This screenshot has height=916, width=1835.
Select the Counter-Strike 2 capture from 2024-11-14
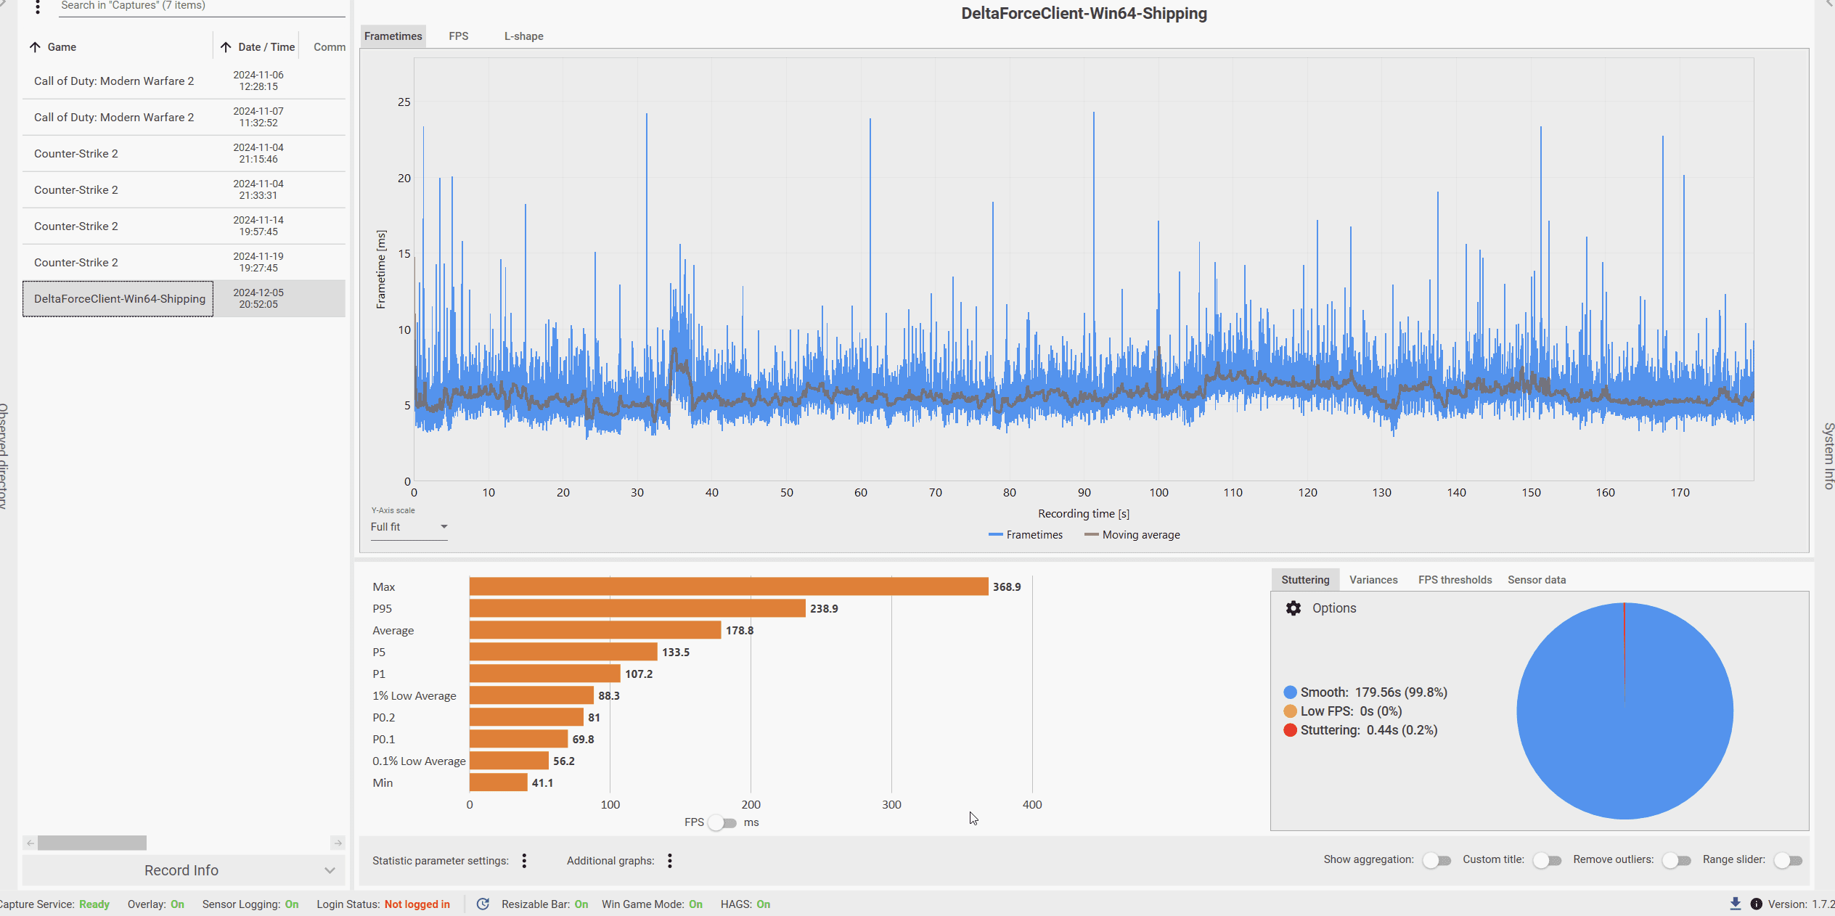[x=184, y=226]
